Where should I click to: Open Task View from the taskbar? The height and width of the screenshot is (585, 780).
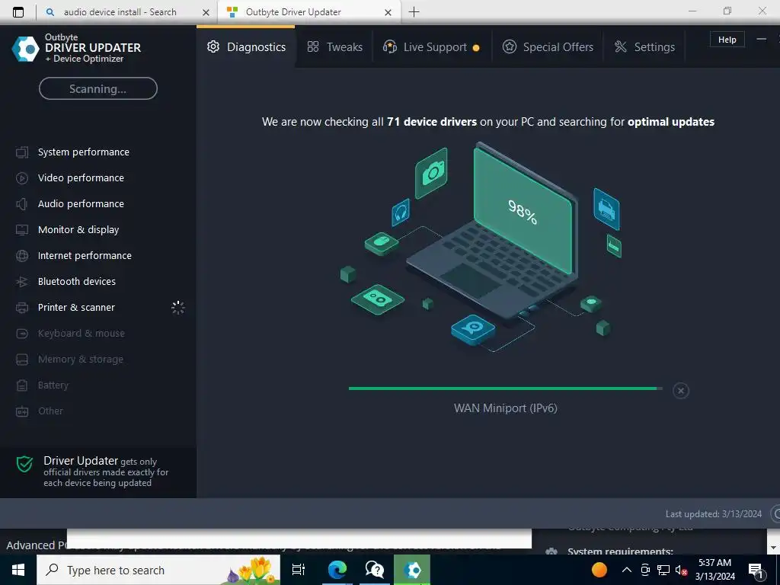299,570
